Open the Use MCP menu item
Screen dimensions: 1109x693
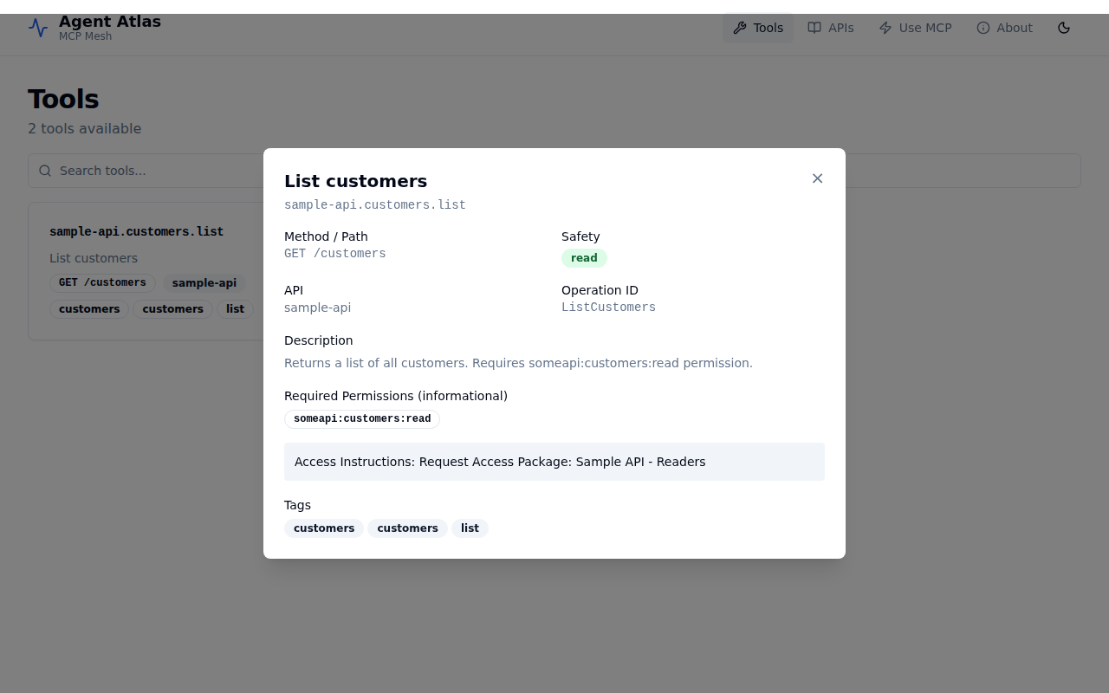coord(915,27)
